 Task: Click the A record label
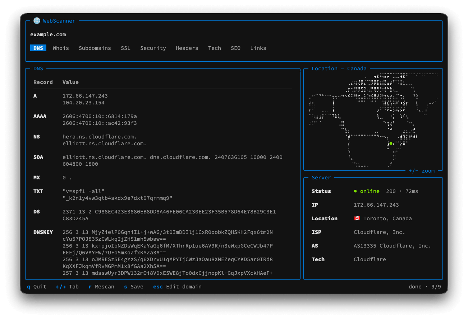coord(35,96)
